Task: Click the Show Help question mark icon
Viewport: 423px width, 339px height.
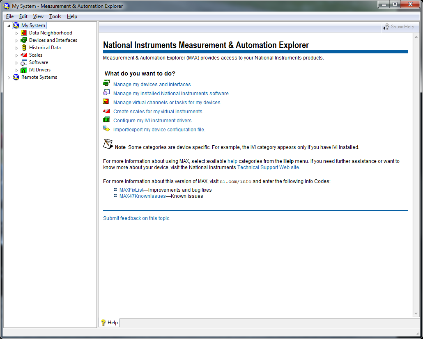Action: tap(386, 27)
